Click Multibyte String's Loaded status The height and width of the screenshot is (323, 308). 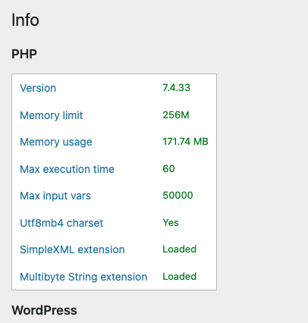(x=179, y=277)
